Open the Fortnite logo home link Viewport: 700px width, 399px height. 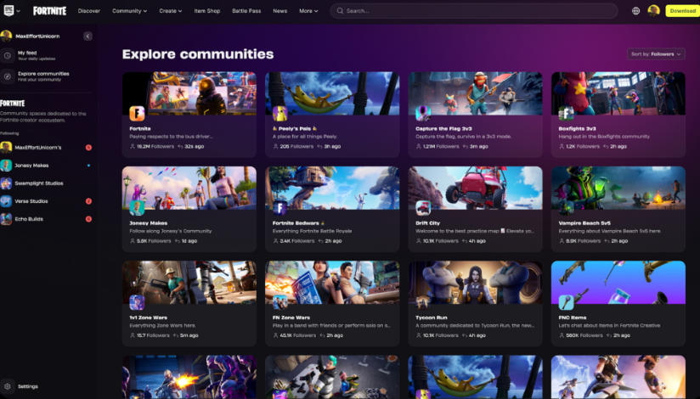[x=49, y=11]
